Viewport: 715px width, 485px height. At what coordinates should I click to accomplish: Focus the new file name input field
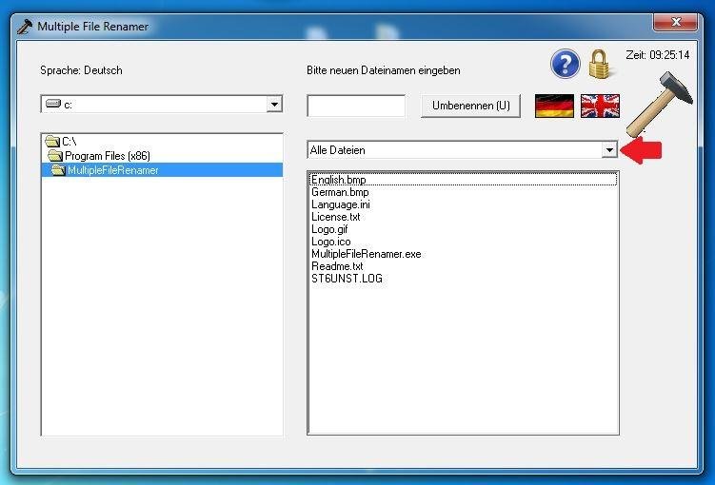pyautogui.click(x=356, y=106)
